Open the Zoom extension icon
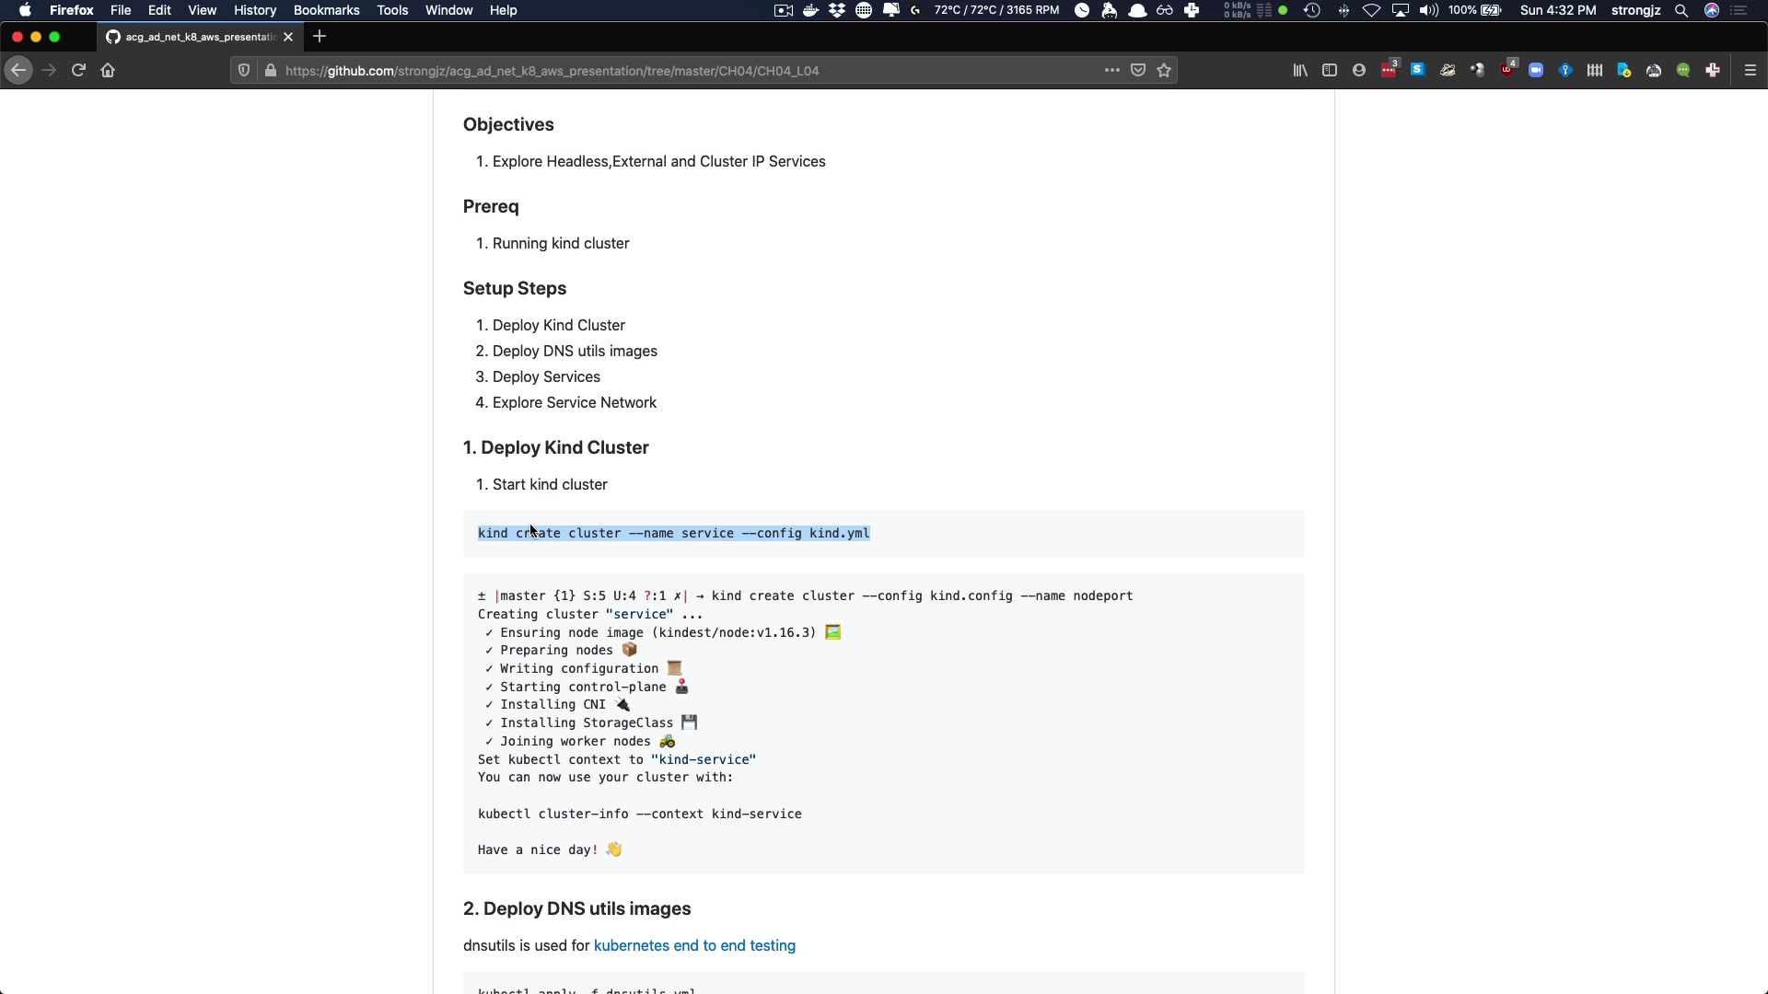 click(x=1536, y=70)
